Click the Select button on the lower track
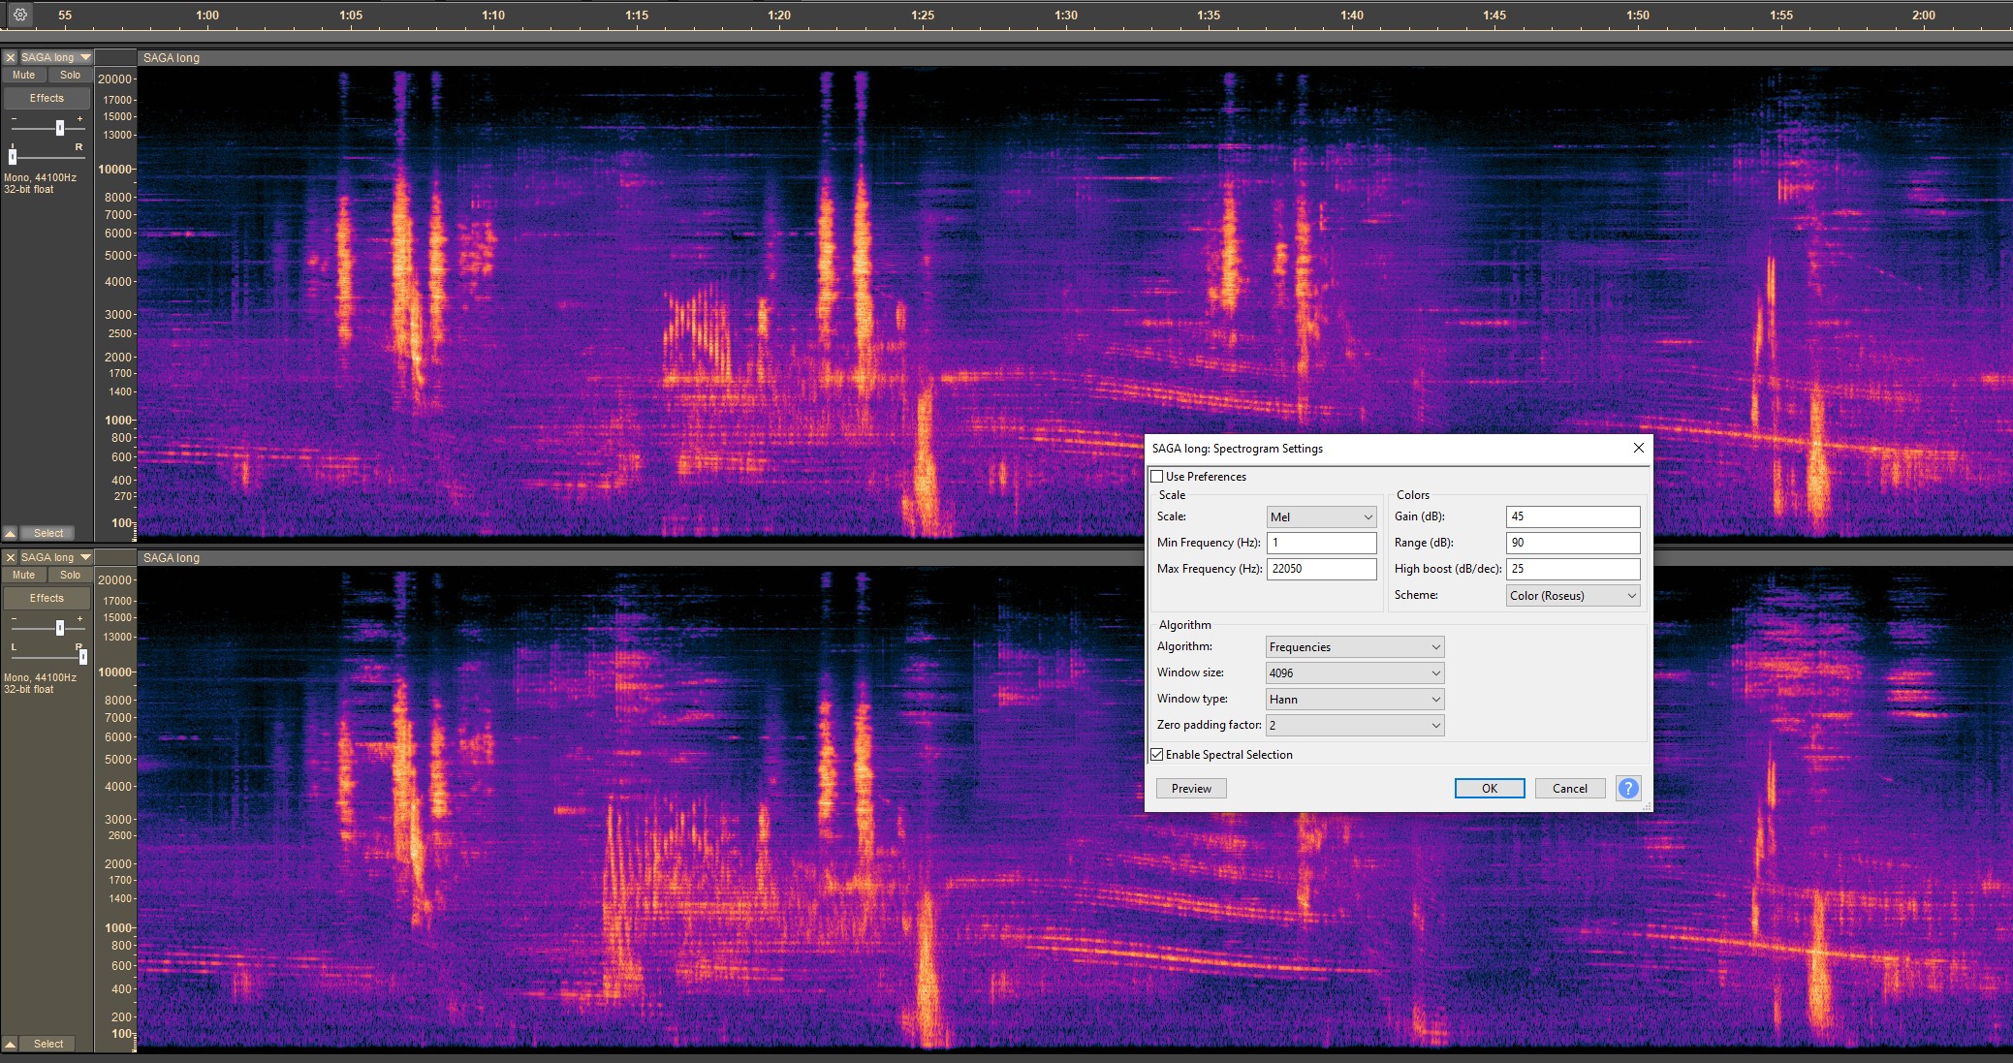Viewport: 2013px width, 1063px height. coord(48,1044)
